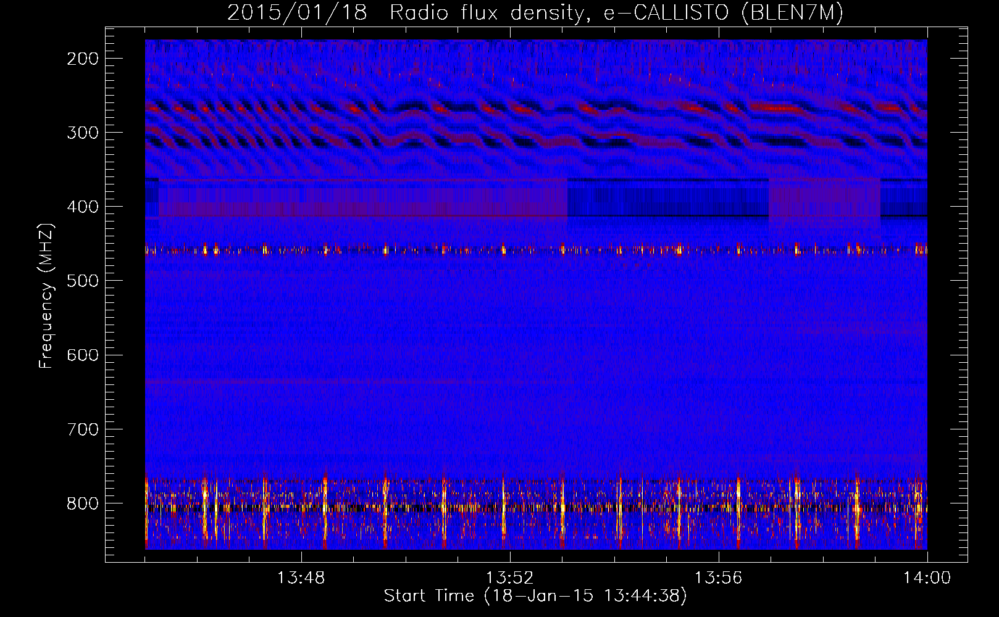Click the 'Frequency (MHZ)' axis label

[x=46, y=296]
